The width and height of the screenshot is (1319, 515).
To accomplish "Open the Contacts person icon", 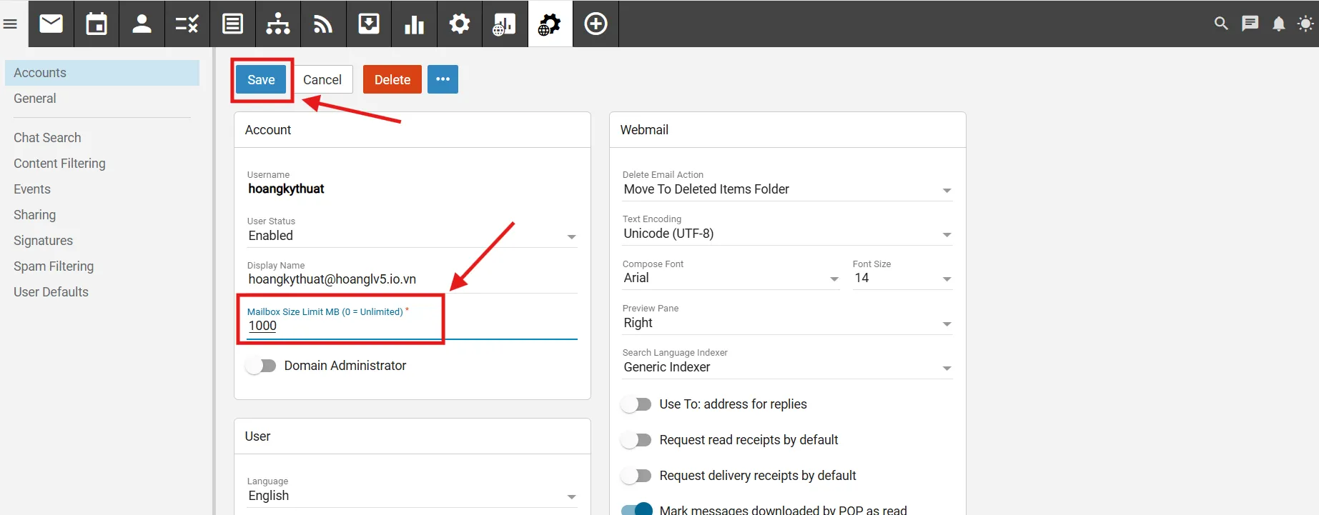I will coord(142,24).
